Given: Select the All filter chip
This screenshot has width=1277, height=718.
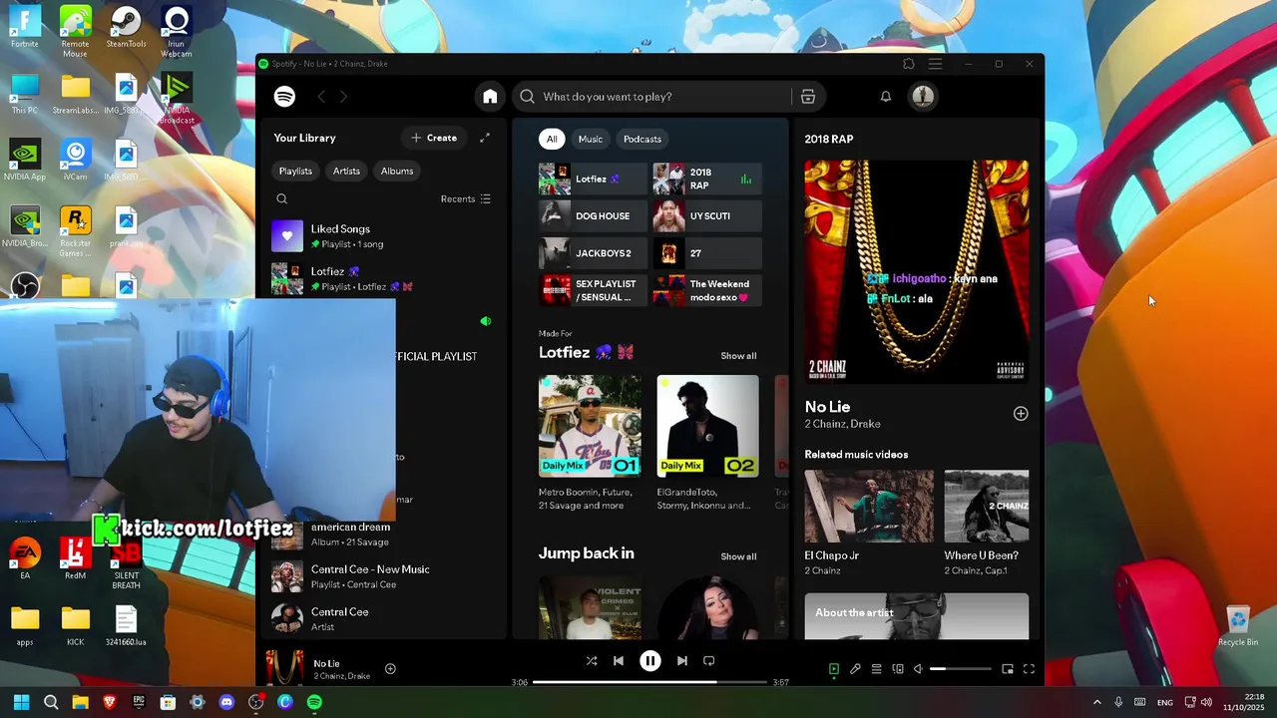Looking at the screenshot, I should click(552, 139).
